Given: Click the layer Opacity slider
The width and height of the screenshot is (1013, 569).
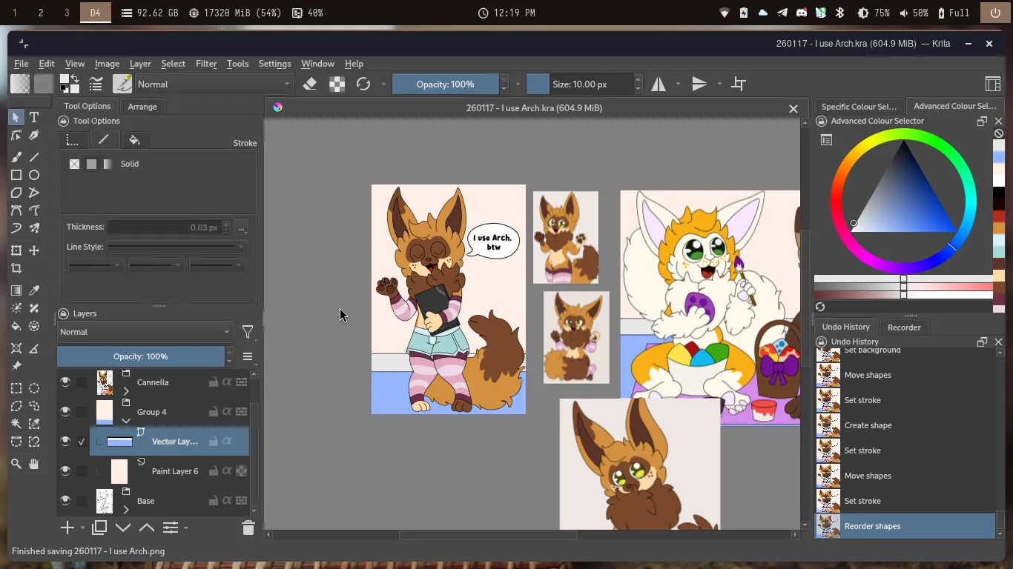Looking at the screenshot, I should coord(141,356).
